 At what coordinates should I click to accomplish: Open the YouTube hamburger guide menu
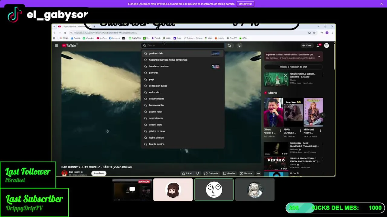(56, 46)
